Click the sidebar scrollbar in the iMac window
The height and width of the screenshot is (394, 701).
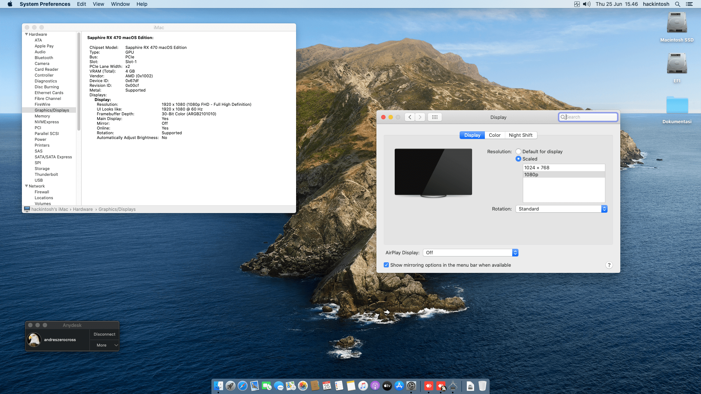(78, 81)
